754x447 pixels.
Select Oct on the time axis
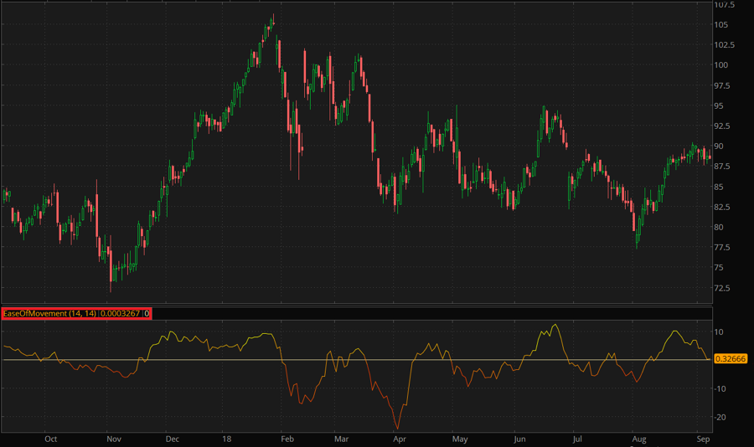tap(51, 438)
